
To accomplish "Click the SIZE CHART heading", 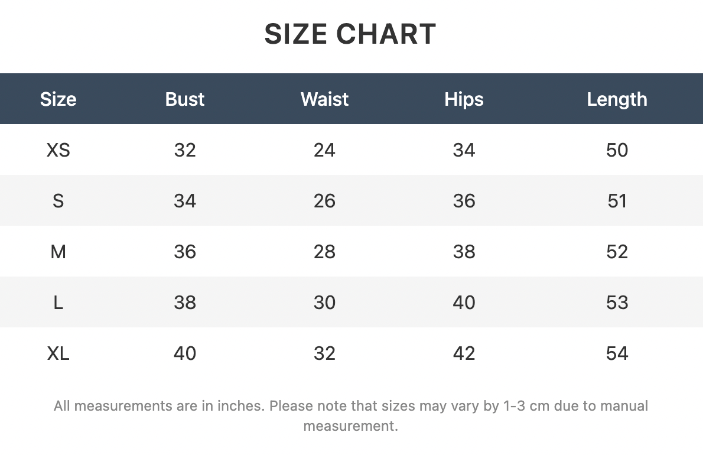I will pyautogui.click(x=350, y=34).
